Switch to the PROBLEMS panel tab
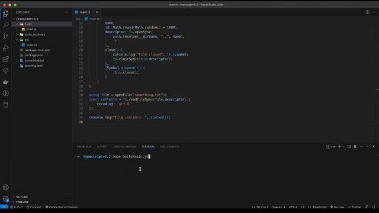 [x=84, y=147]
